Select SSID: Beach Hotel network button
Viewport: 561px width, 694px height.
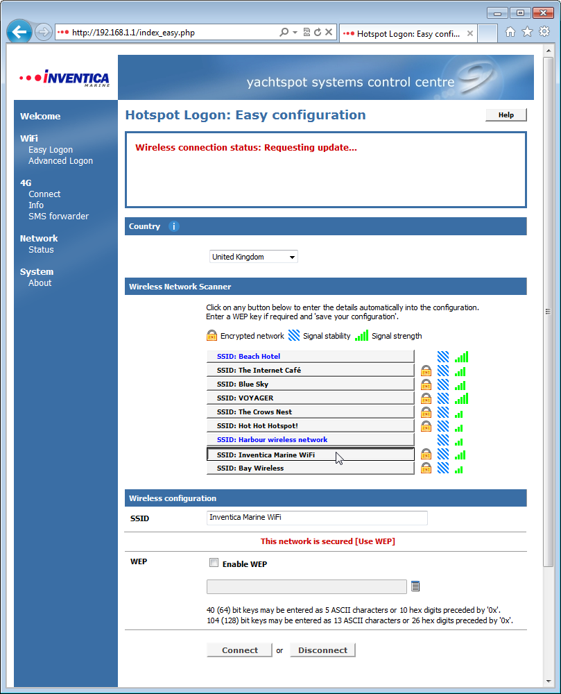(x=311, y=356)
